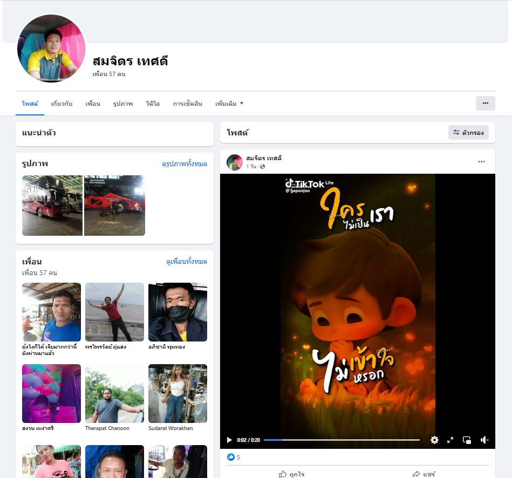Open the first bus photo thumbnail
Image resolution: width=512 pixels, height=478 pixels.
click(x=52, y=206)
